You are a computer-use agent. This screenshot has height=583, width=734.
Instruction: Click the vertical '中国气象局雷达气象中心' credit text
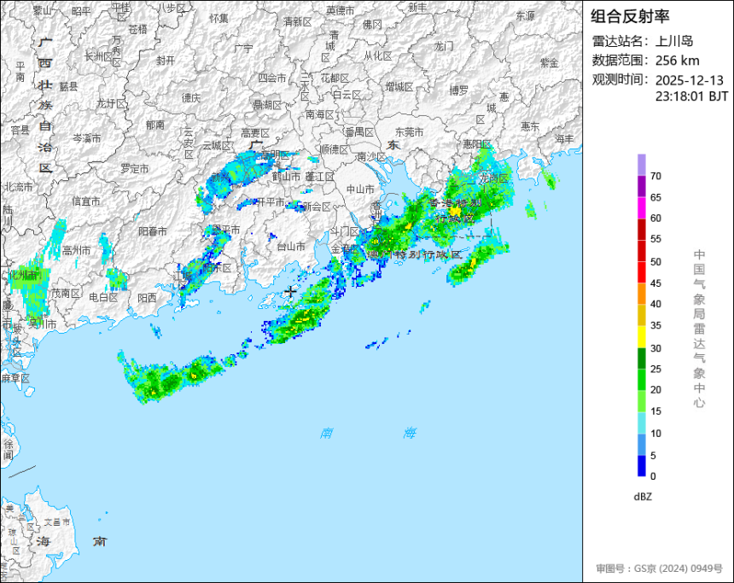point(699,329)
